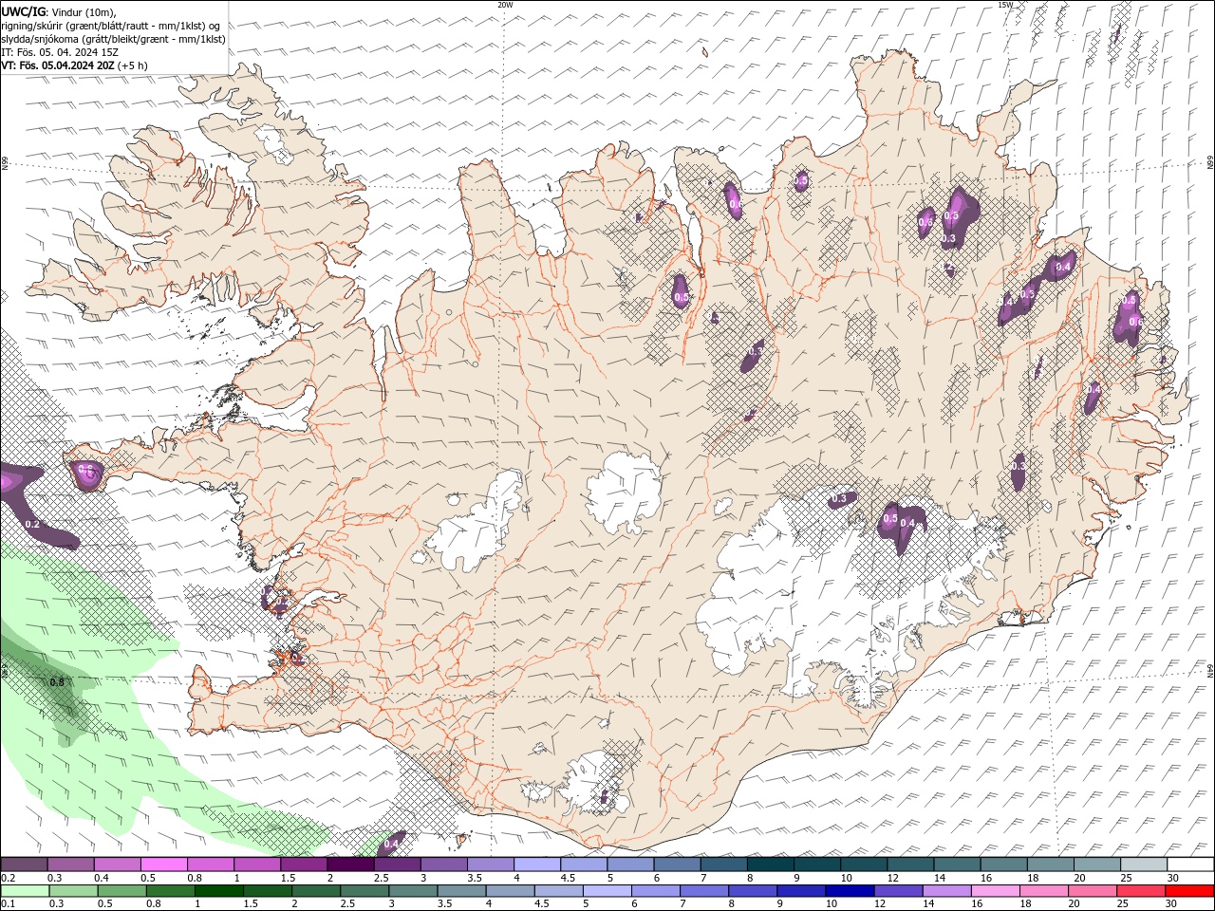Pick the lower legend swatch labeled 25
Screen dimensions: 1215x911
(1141, 891)
